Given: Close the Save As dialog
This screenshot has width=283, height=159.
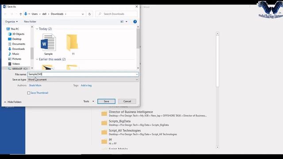Looking at the screenshot, I should (137, 7).
